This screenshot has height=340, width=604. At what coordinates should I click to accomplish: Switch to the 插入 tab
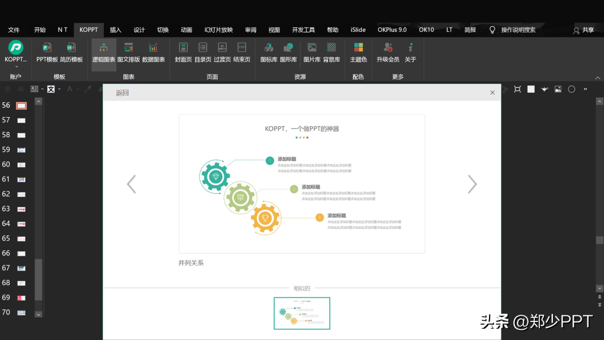[x=115, y=30]
